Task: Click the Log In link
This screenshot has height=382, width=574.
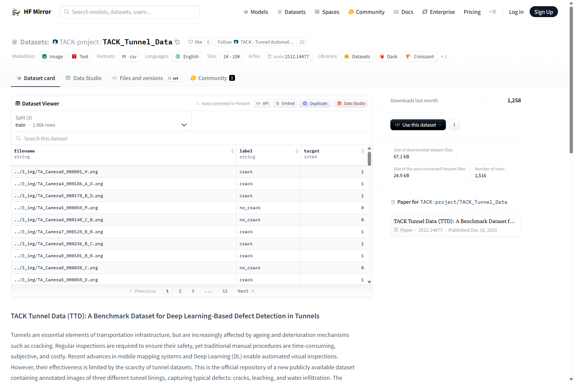Action: coord(516,12)
